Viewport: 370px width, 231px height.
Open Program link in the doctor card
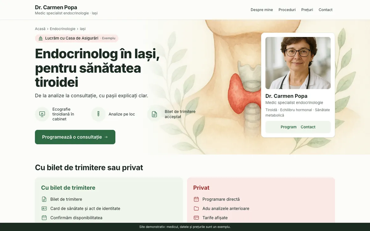(x=289, y=127)
